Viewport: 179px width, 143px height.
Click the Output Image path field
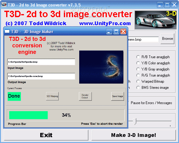pos(41,76)
